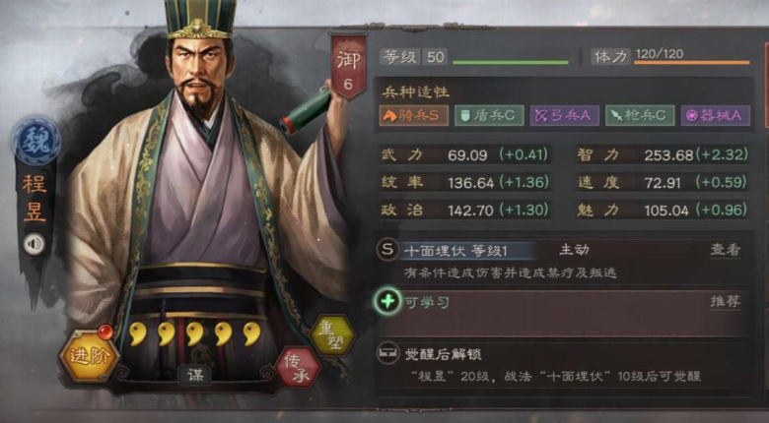Select 盾兵C shield troop type
This screenshot has height=423, width=769.
[x=489, y=116]
